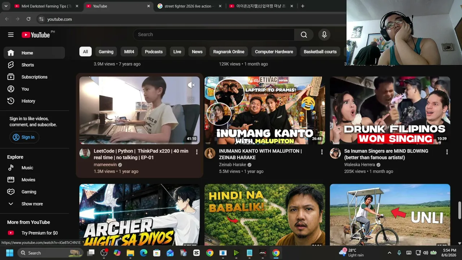Image resolution: width=462 pixels, height=260 pixels.
Task: Open the LeetCode Python ThinkPad video title
Action: tap(141, 154)
